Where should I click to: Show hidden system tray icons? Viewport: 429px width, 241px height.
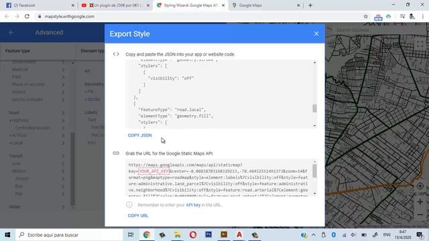(x=314, y=235)
